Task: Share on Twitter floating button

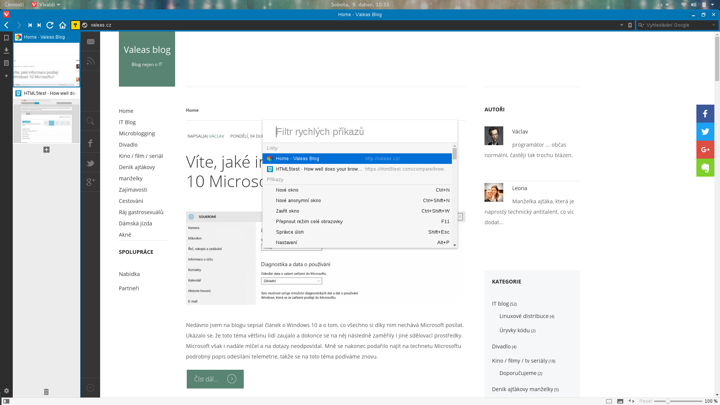Action: point(705,132)
